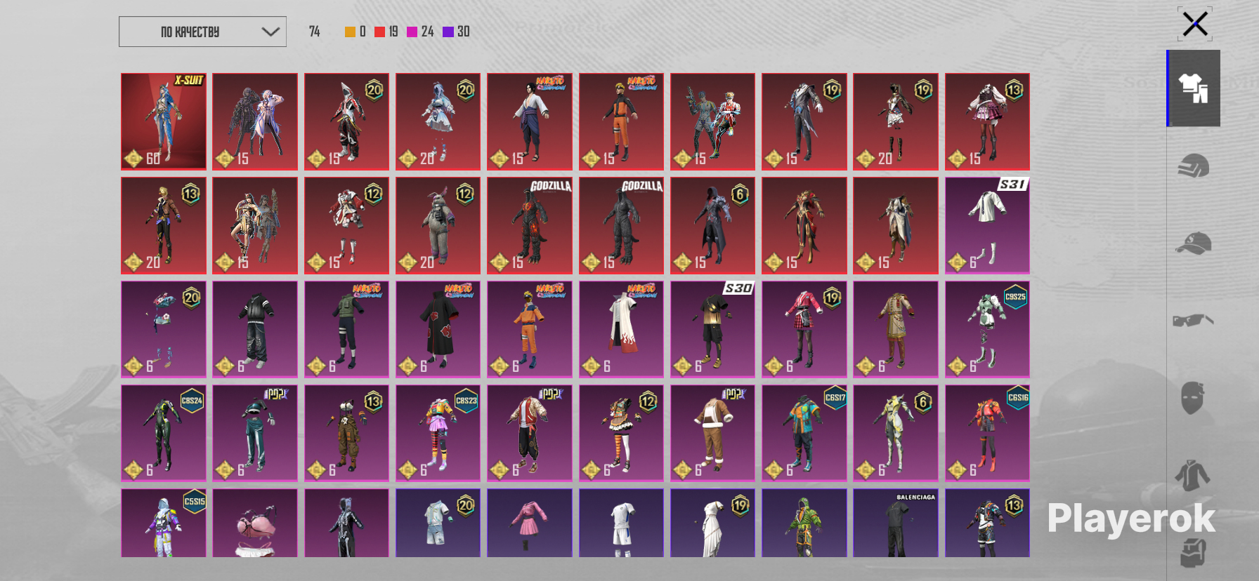Select the level 13 brown jacket outfit worth 20
This screenshot has height=581, width=1259.
click(164, 225)
